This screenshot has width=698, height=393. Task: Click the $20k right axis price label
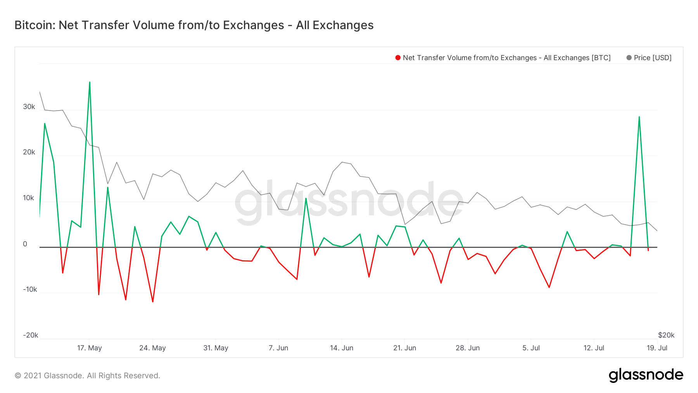tap(666, 335)
